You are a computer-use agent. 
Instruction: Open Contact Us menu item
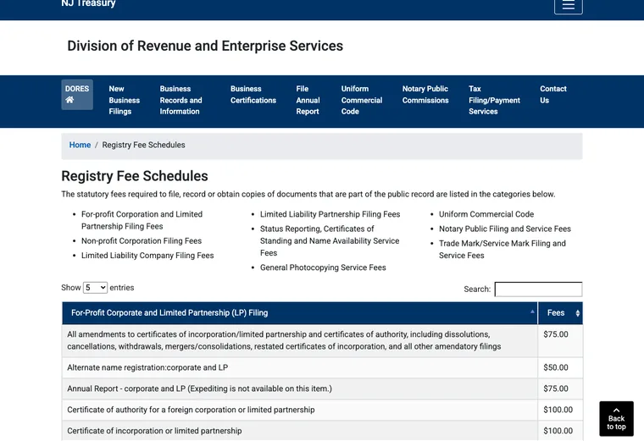tap(552, 95)
